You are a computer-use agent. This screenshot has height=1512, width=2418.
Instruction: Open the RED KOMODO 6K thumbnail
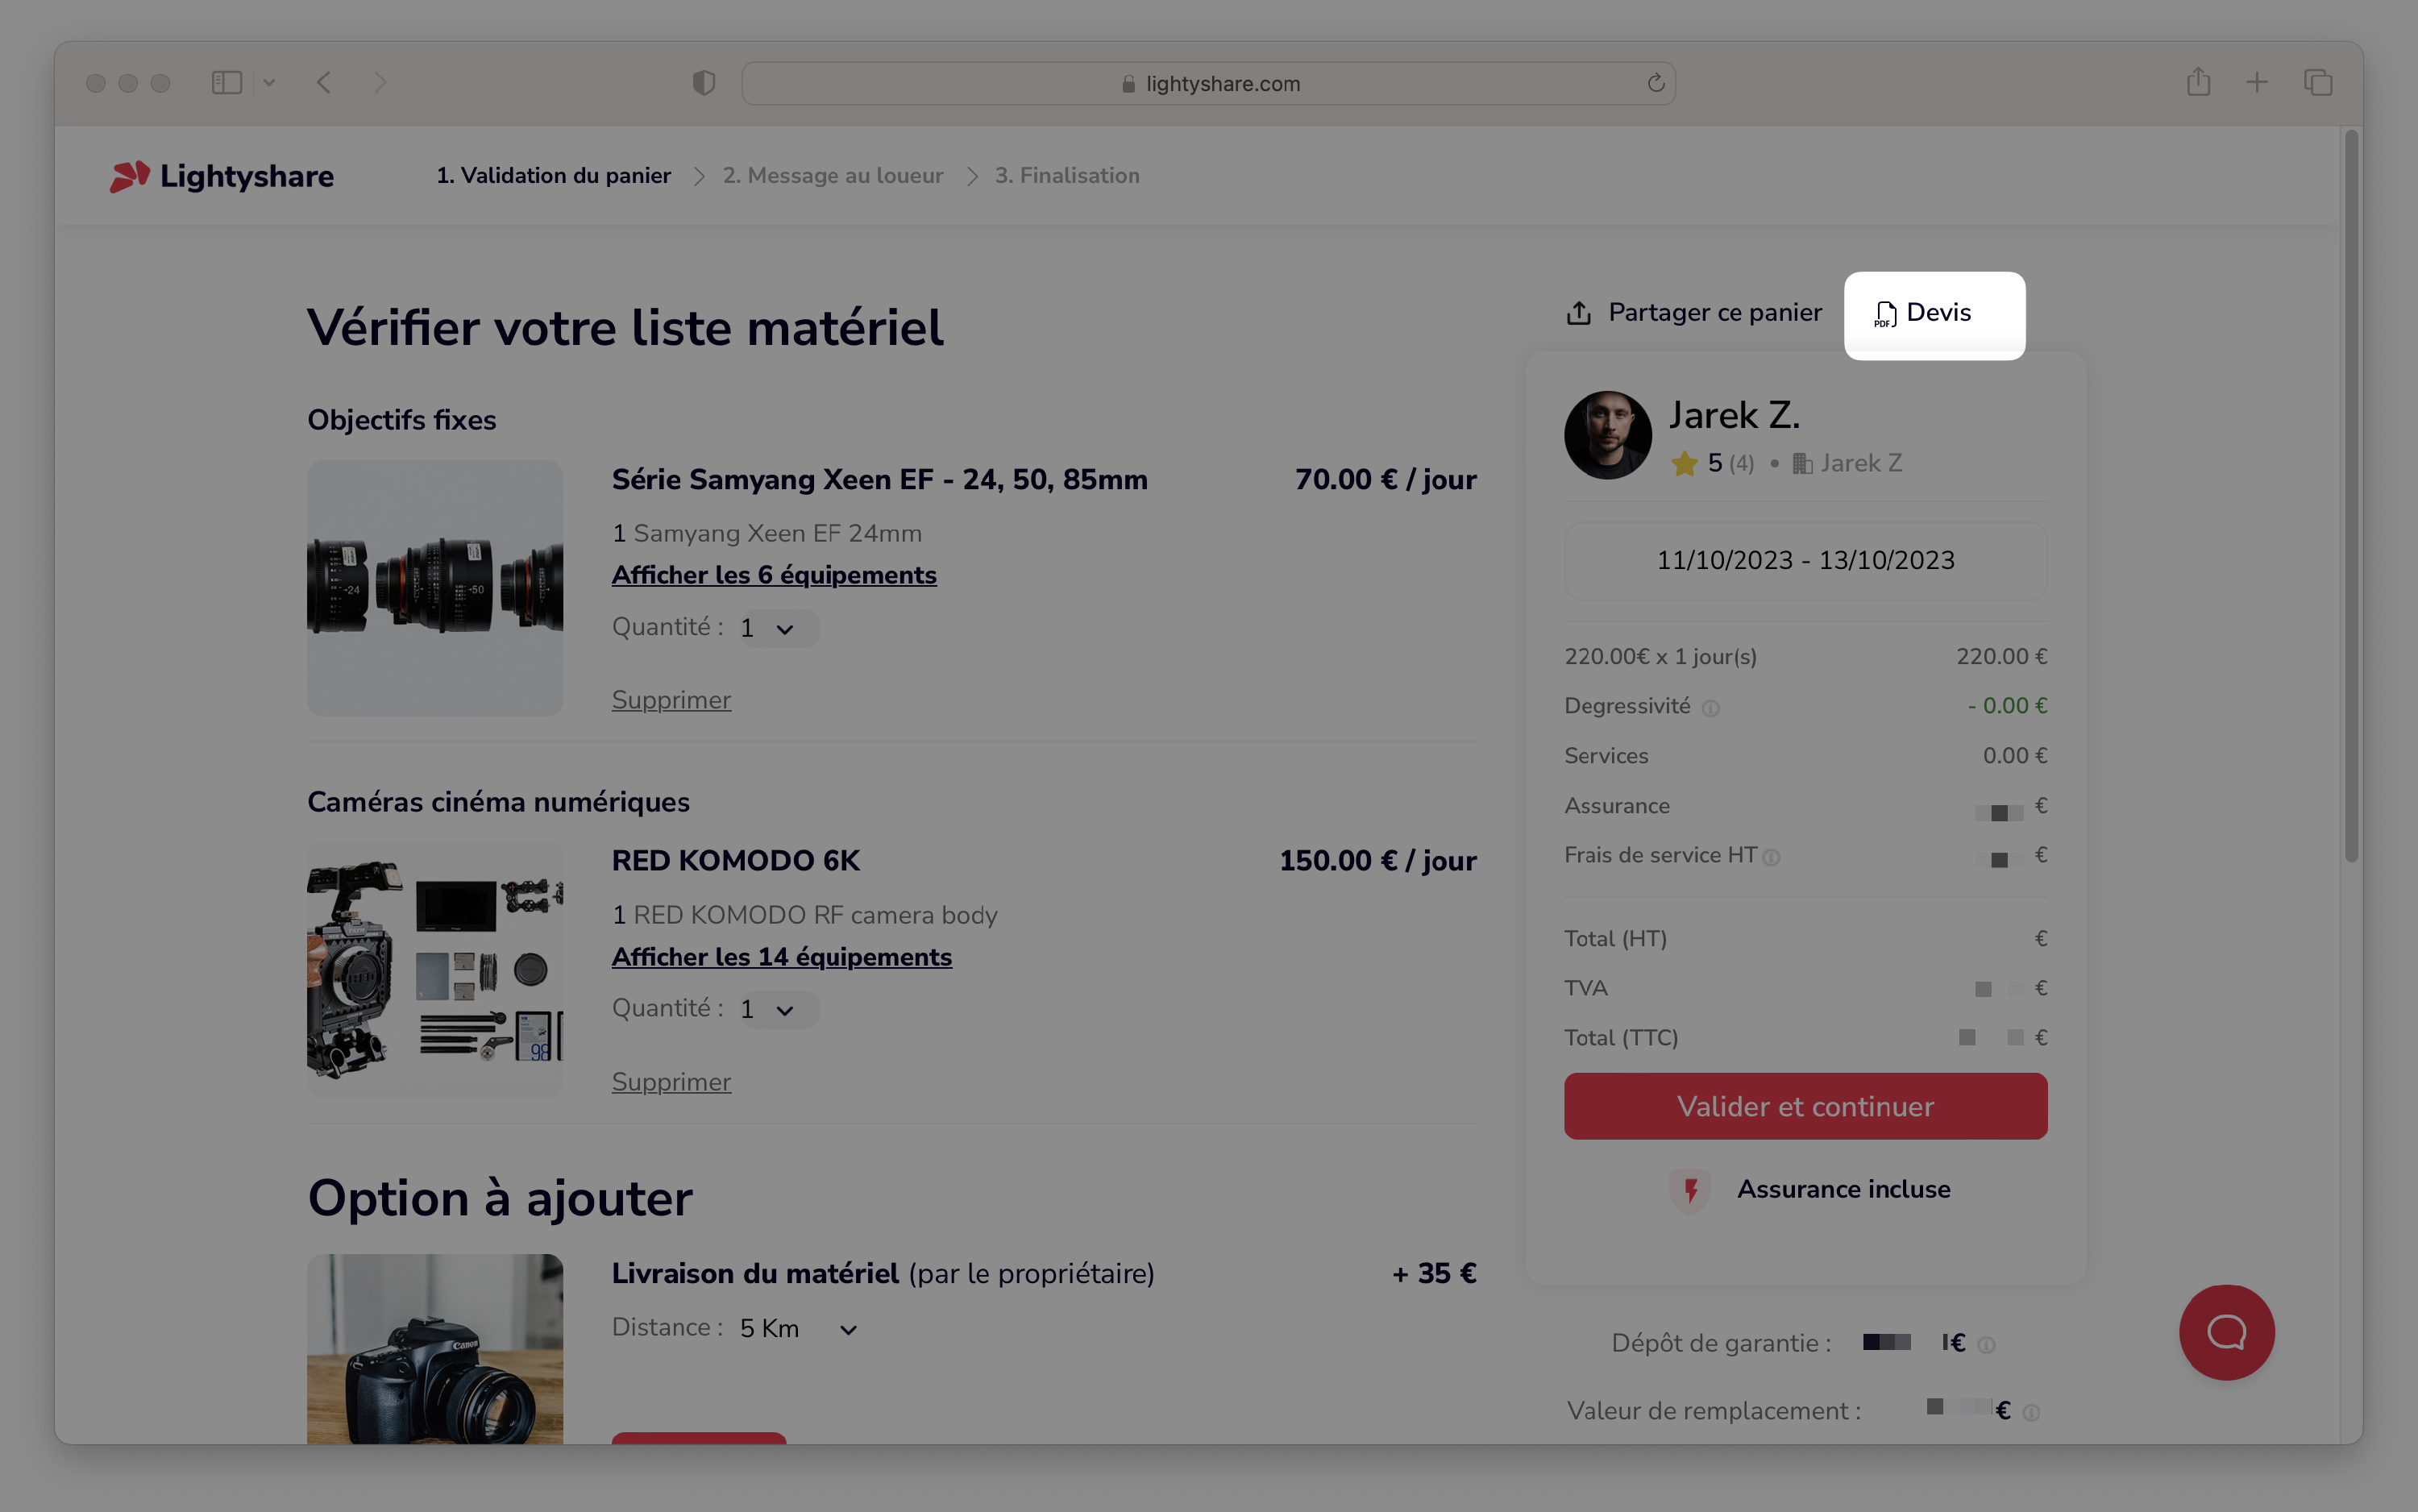[x=435, y=970]
